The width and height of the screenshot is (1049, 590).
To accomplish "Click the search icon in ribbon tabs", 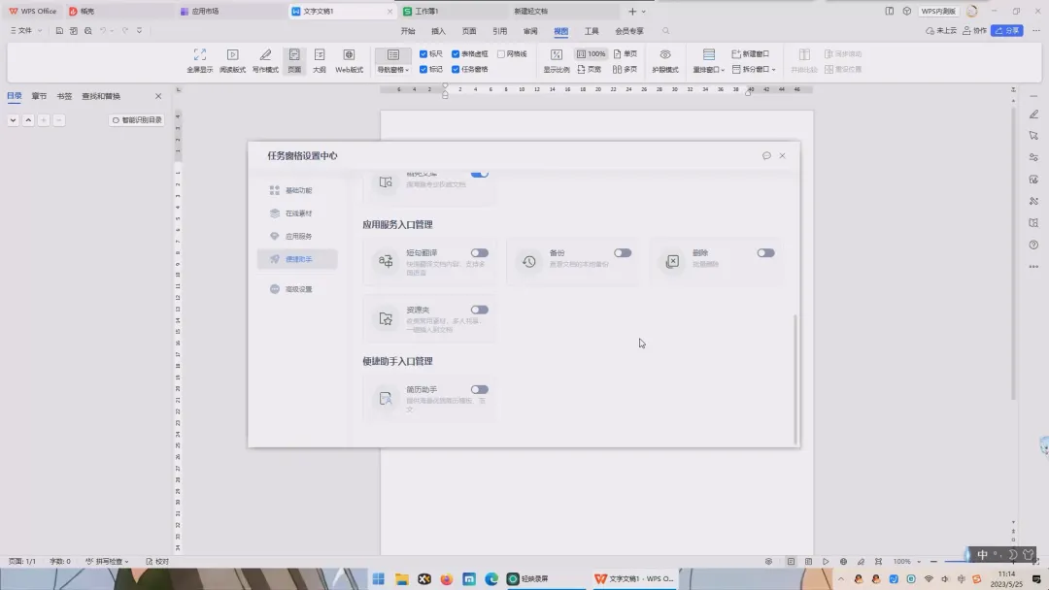I will tap(665, 31).
